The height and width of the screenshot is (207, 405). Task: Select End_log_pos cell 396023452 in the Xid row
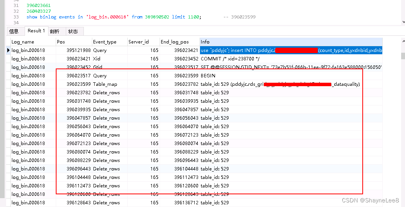(x=180, y=58)
